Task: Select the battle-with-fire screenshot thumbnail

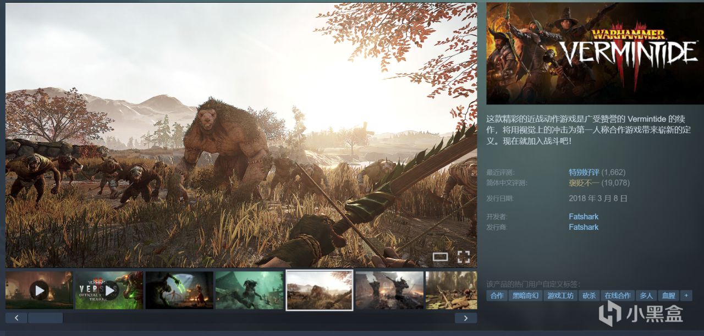Action: point(389,290)
